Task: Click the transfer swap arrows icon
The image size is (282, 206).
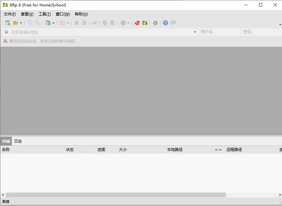Action: click(x=94, y=23)
